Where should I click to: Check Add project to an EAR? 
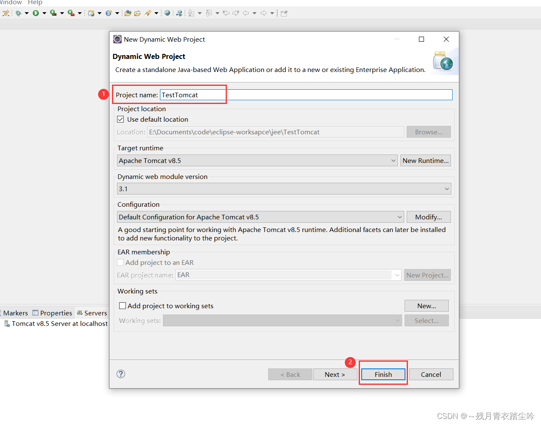point(120,262)
